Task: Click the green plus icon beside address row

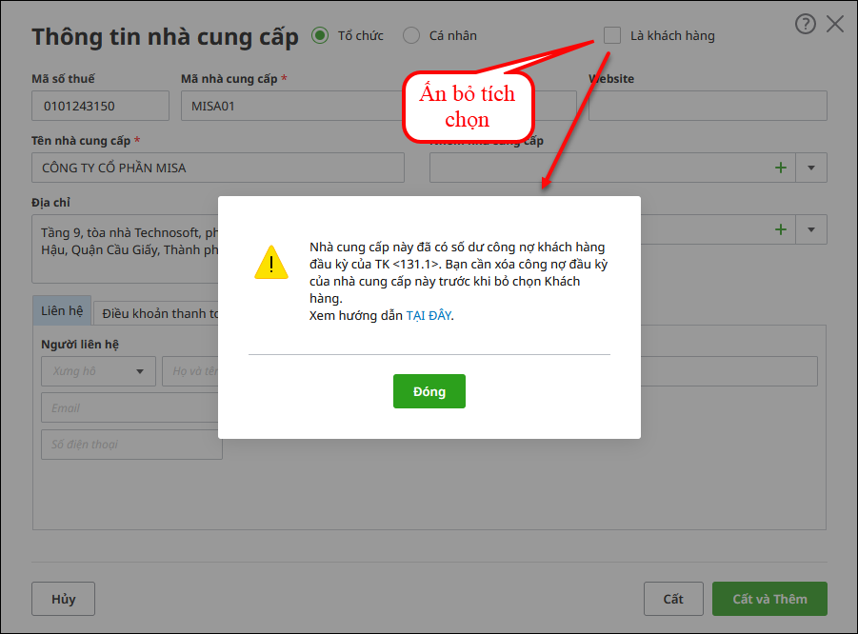Action: 781,229
